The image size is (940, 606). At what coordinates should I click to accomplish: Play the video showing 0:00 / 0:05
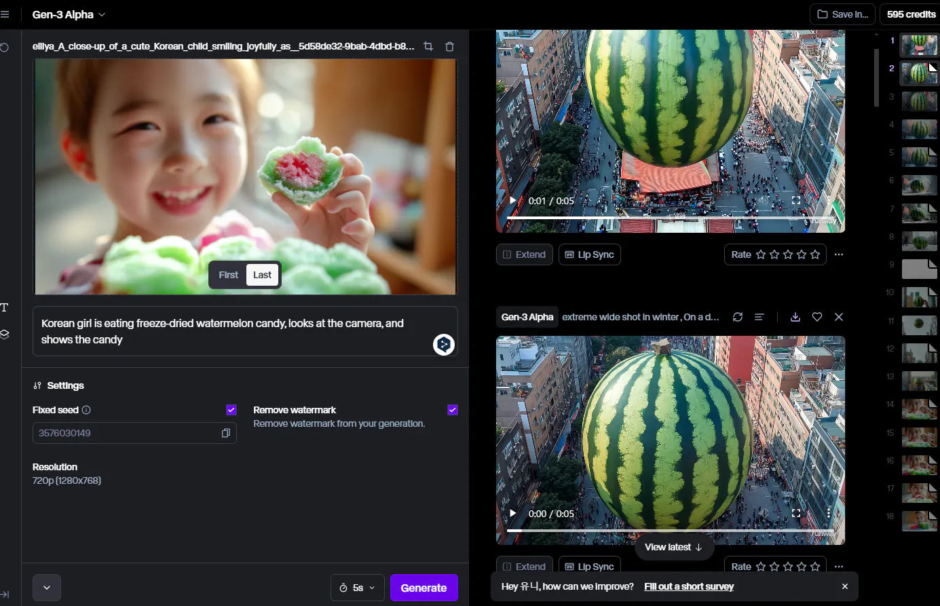513,514
